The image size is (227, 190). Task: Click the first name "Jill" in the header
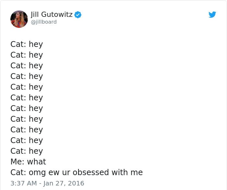[35, 15]
